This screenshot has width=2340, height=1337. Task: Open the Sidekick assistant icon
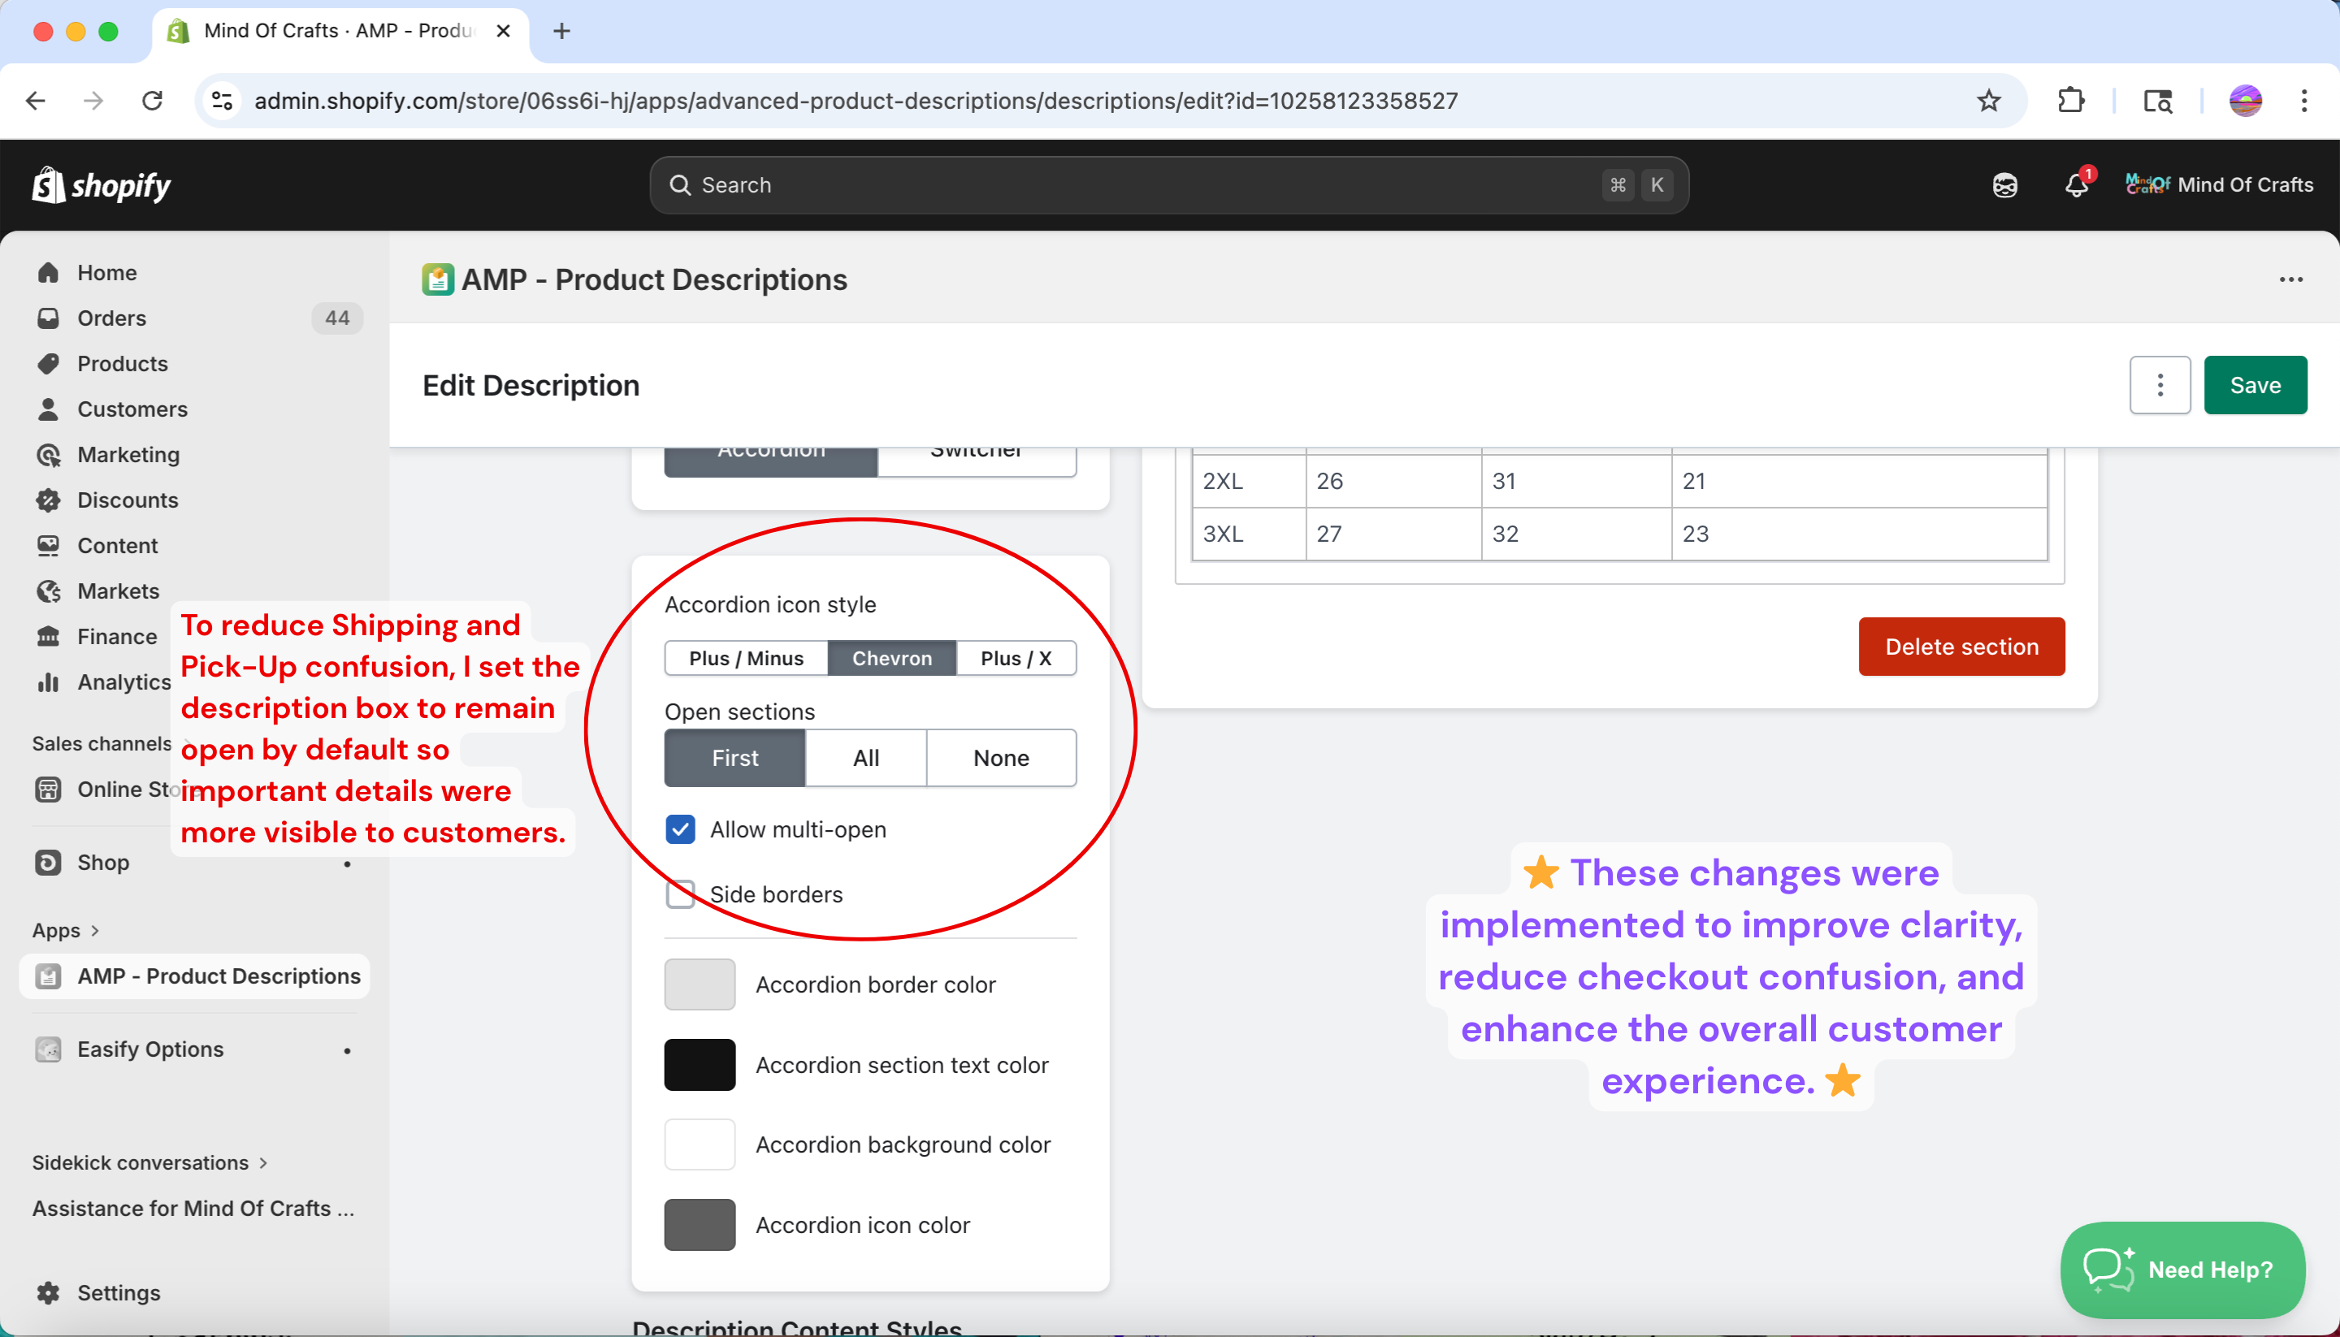coord(2004,184)
